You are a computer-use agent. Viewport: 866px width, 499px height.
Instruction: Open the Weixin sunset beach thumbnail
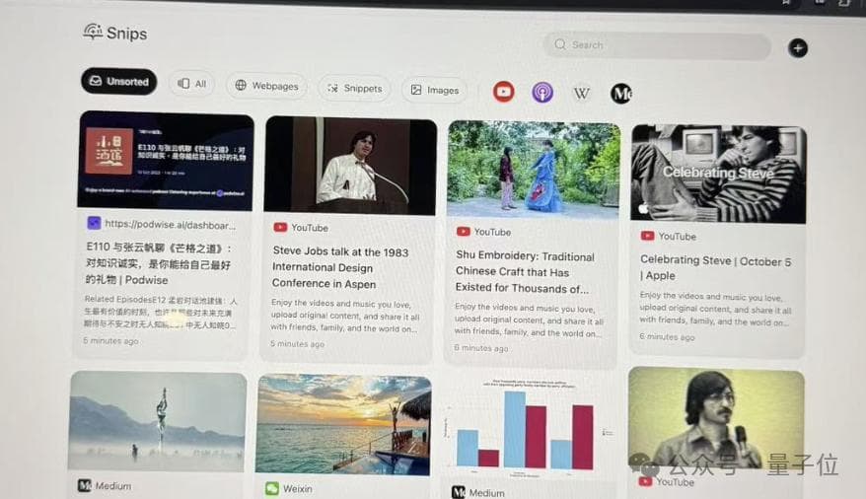coord(343,424)
